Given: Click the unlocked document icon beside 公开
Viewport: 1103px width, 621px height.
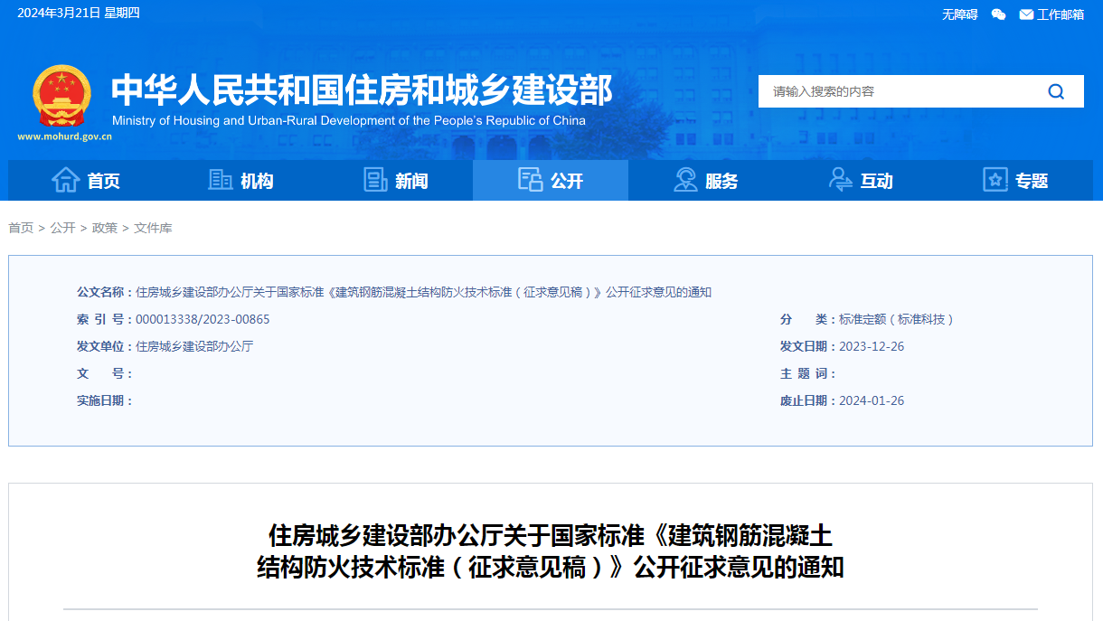Looking at the screenshot, I should tap(529, 179).
